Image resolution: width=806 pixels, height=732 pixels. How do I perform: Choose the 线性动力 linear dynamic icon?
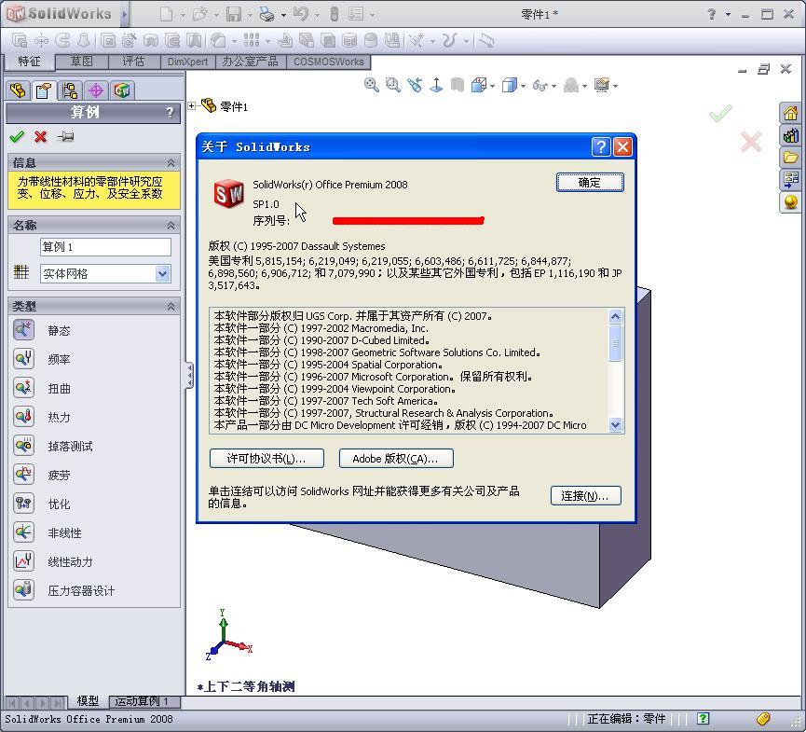pyautogui.click(x=23, y=560)
